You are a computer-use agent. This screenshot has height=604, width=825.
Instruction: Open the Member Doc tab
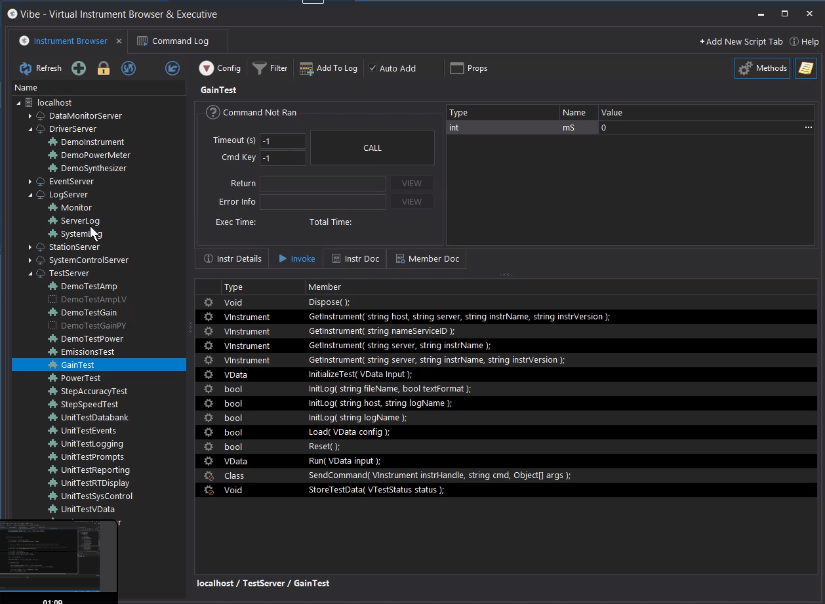427,258
